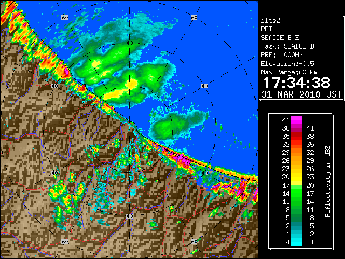Select the '31 MAR 2010 JST' date
345x259 pixels.
coord(301,94)
